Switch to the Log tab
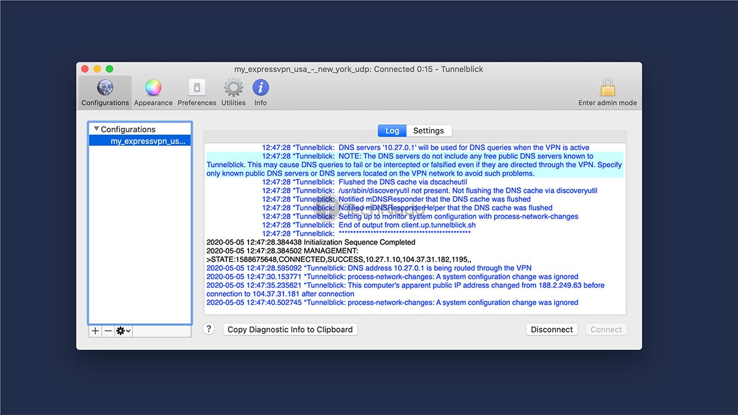The height and width of the screenshot is (415, 738). pyautogui.click(x=392, y=130)
